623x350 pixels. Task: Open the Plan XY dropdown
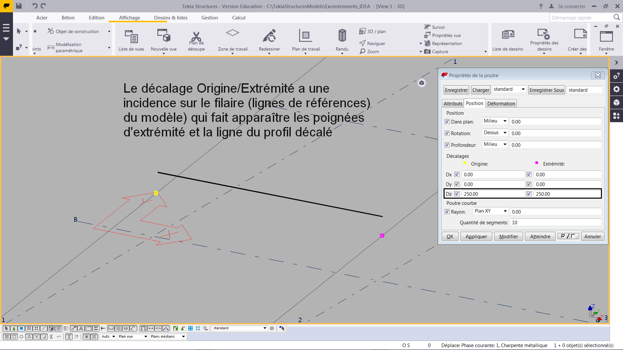click(x=491, y=211)
